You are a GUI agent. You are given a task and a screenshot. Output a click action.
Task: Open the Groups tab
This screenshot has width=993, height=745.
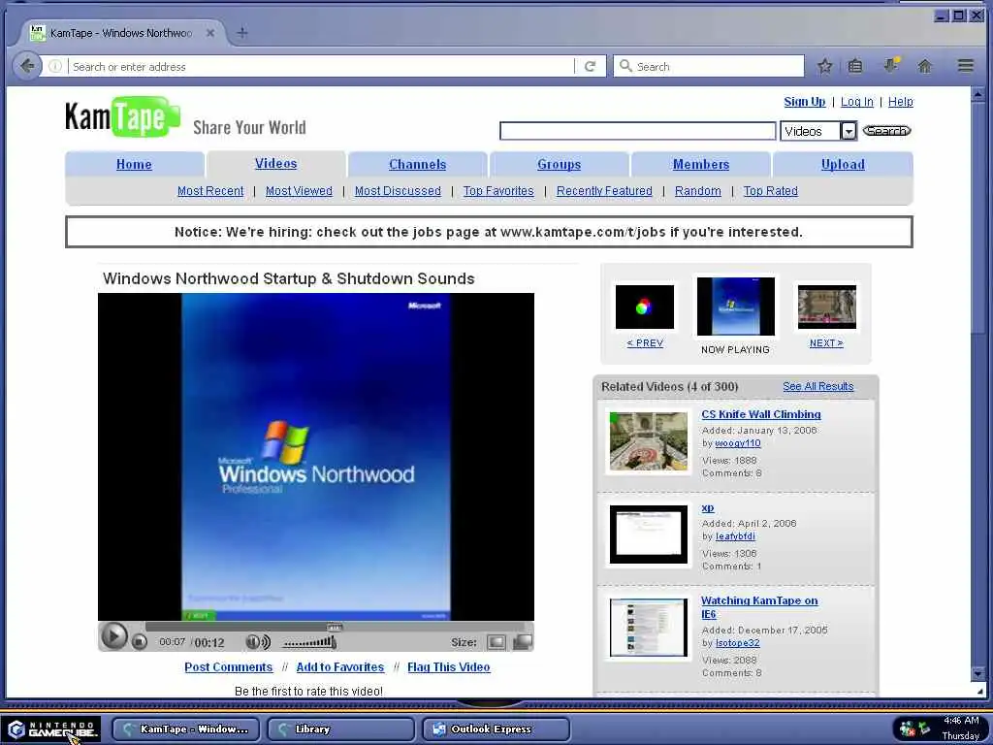coord(560,164)
